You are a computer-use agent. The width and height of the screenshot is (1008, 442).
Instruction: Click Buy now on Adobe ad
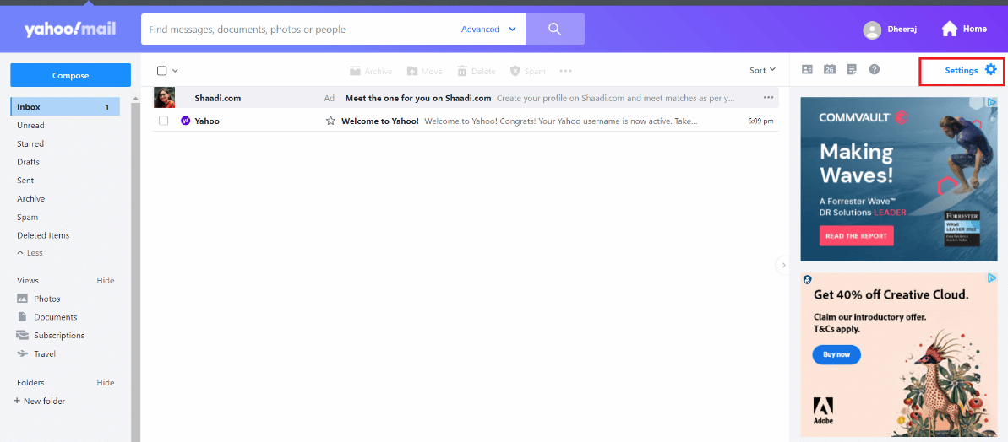click(836, 355)
